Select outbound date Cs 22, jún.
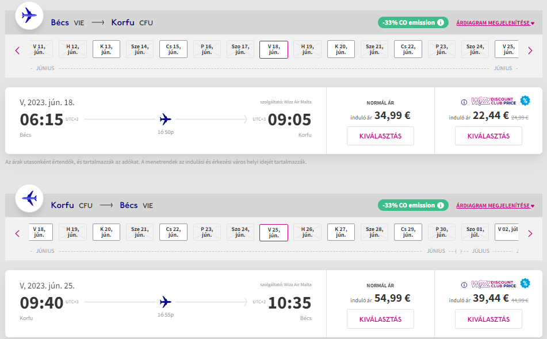The width and height of the screenshot is (547, 339). click(x=408, y=49)
